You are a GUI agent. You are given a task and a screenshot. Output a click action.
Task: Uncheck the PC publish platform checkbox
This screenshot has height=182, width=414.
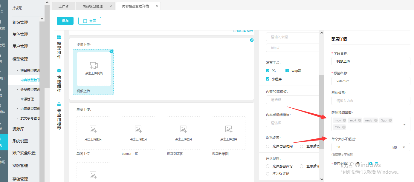coord(268,71)
